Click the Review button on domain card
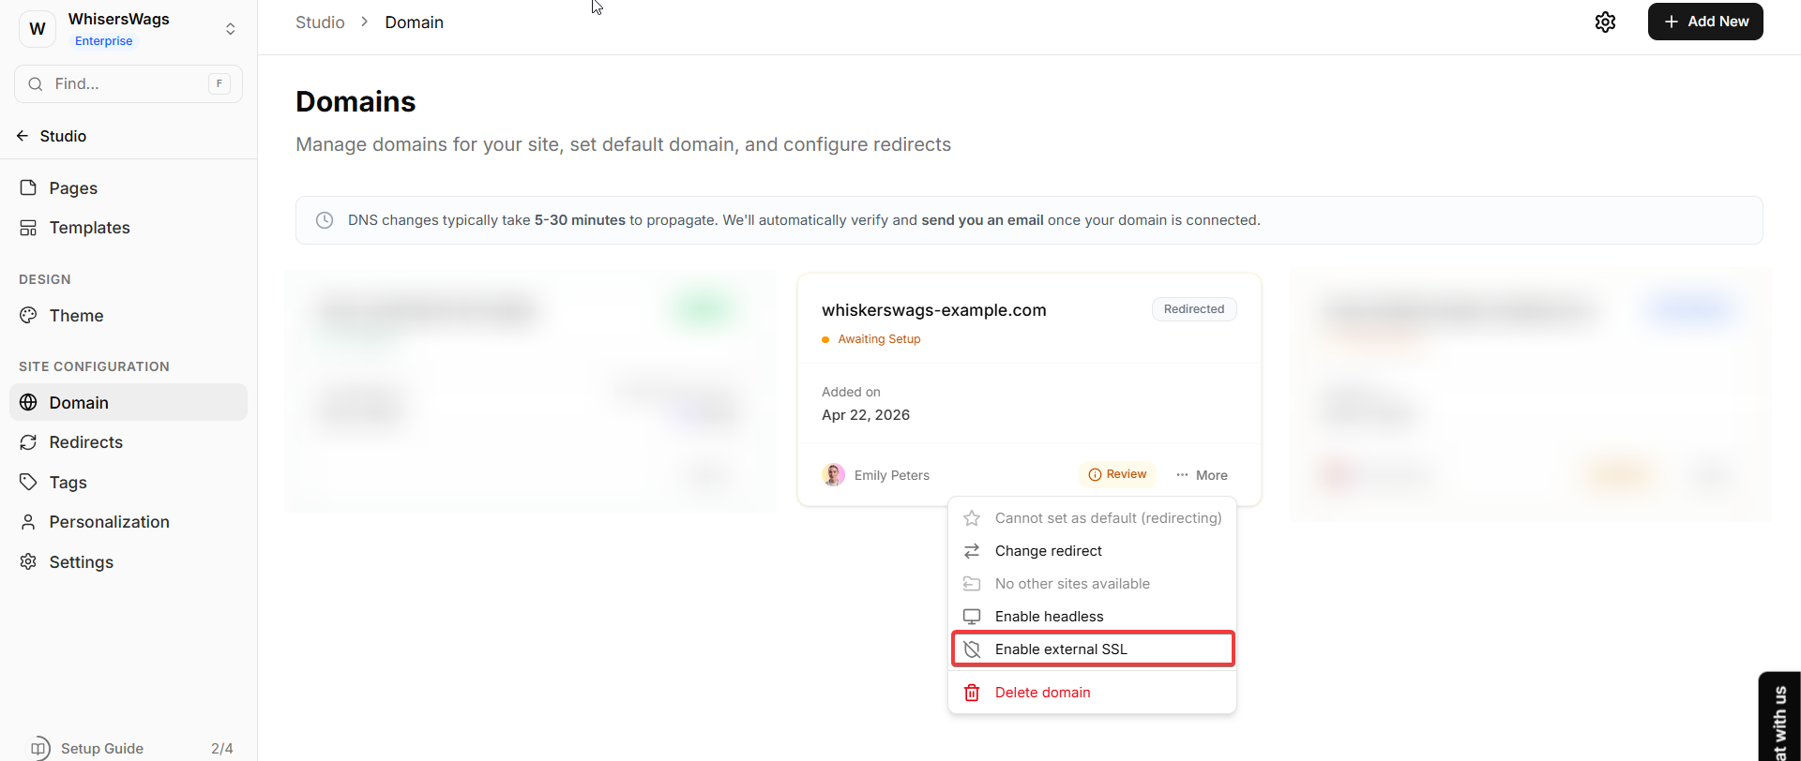 click(x=1117, y=474)
